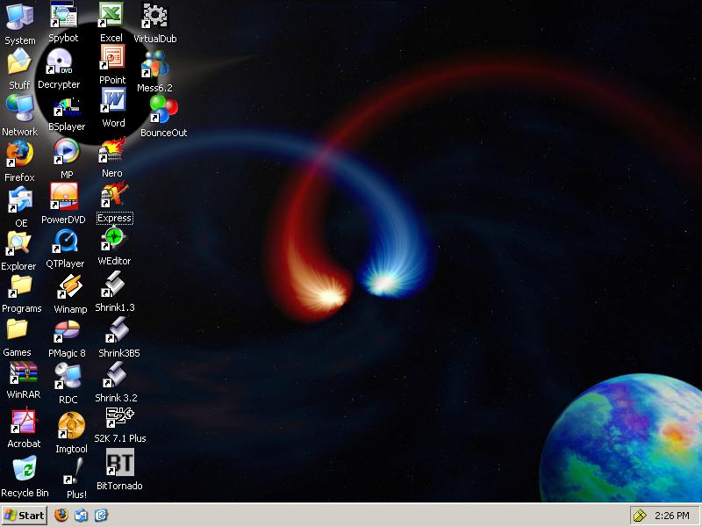Select the Word shortcut icon
Screen dimensions: 702x527
click(113, 100)
